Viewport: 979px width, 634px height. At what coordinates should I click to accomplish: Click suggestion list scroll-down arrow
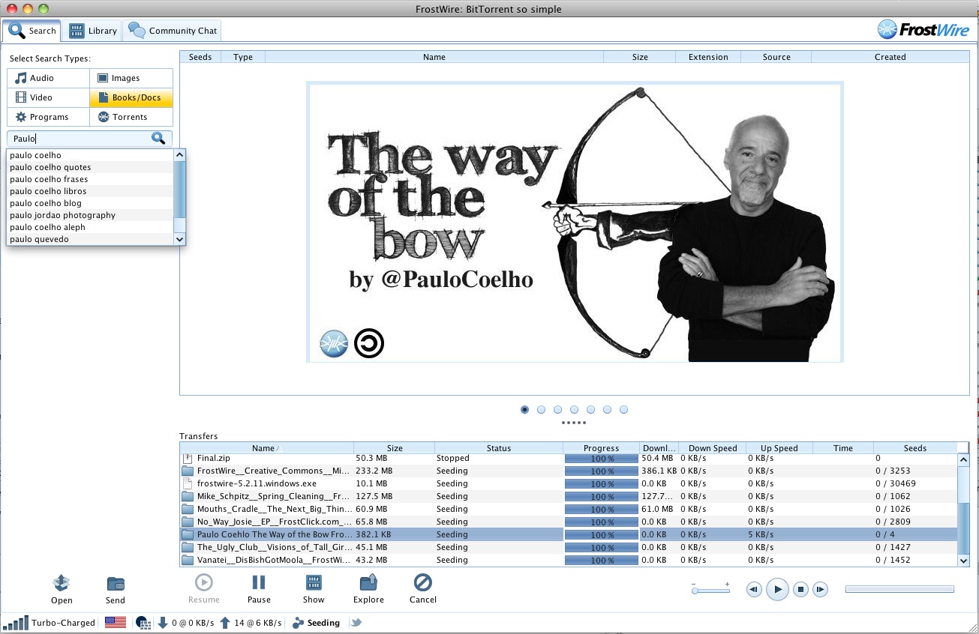(x=179, y=239)
